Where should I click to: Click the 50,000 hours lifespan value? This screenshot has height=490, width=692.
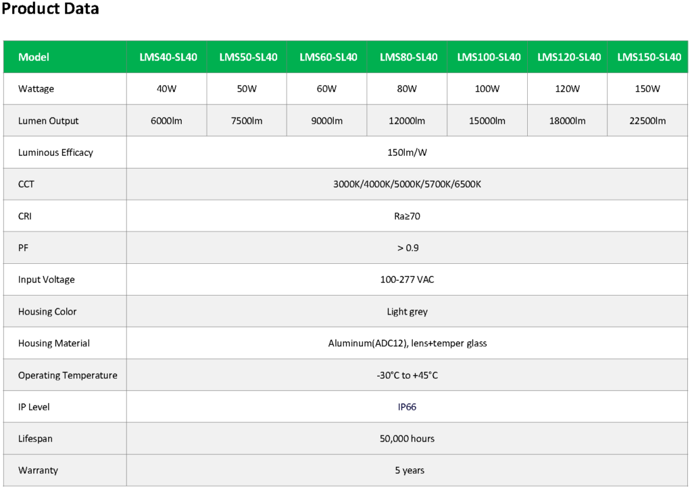407,439
